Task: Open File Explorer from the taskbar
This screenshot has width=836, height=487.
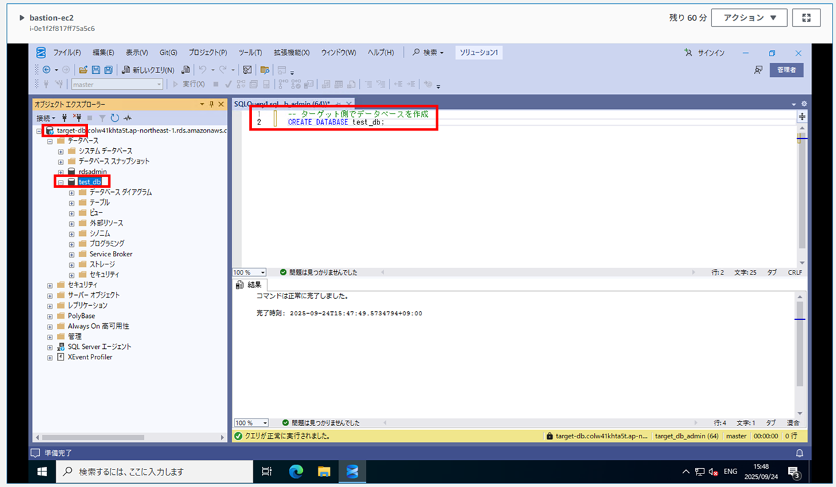Action: coord(324,471)
